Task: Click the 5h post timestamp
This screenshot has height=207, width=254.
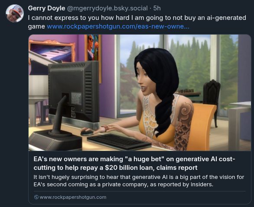Action: pyautogui.click(x=157, y=8)
